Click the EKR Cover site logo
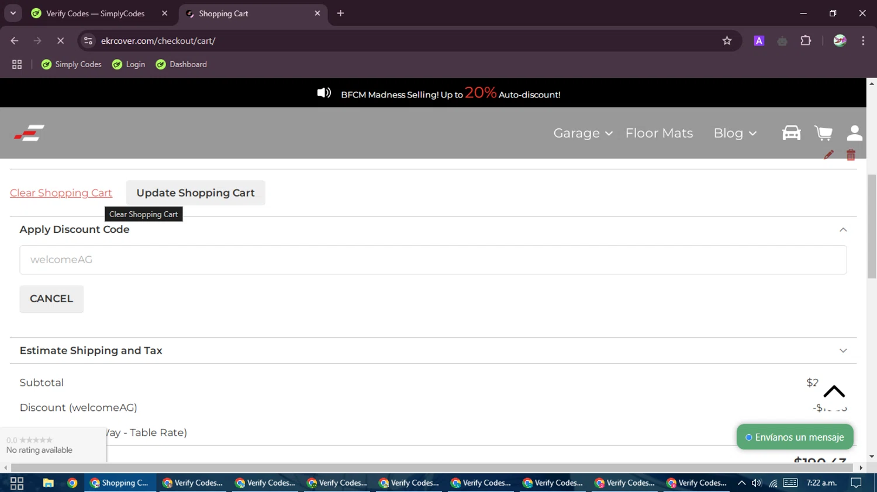Viewport: 877px width, 492px height. click(29, 133)
